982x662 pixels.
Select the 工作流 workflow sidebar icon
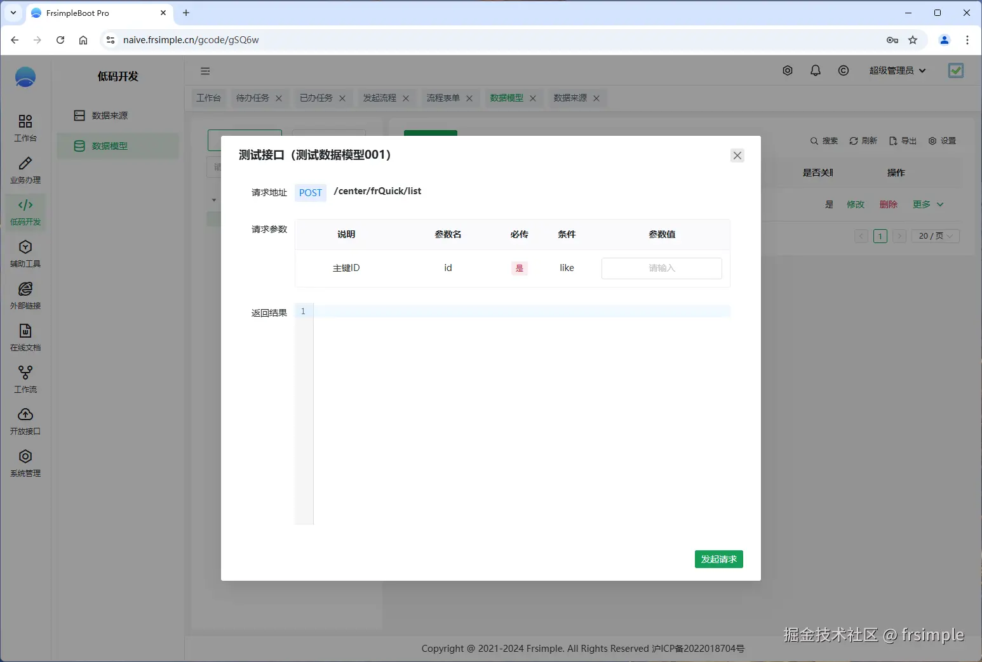(25, 379)
